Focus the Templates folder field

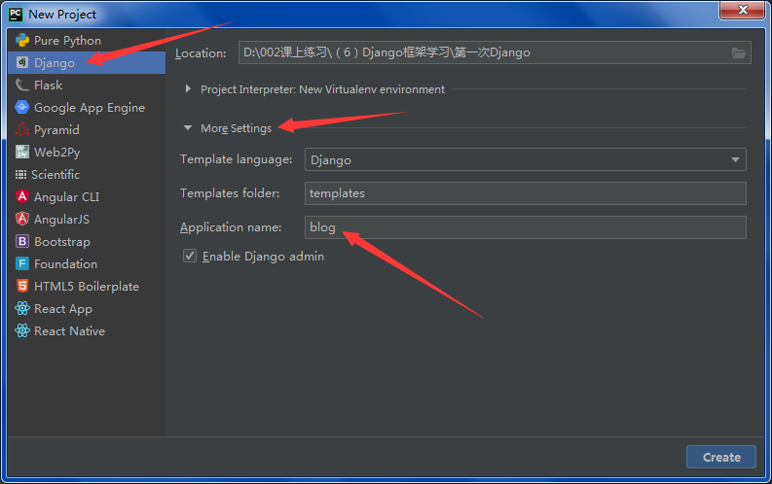526,193
